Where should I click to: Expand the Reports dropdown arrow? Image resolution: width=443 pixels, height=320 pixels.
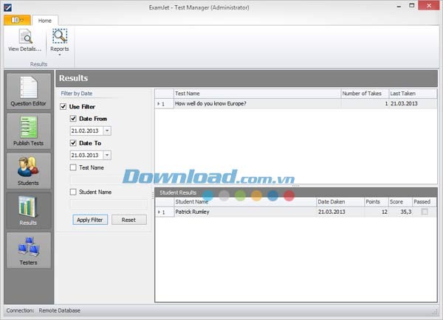click(59, 55)
